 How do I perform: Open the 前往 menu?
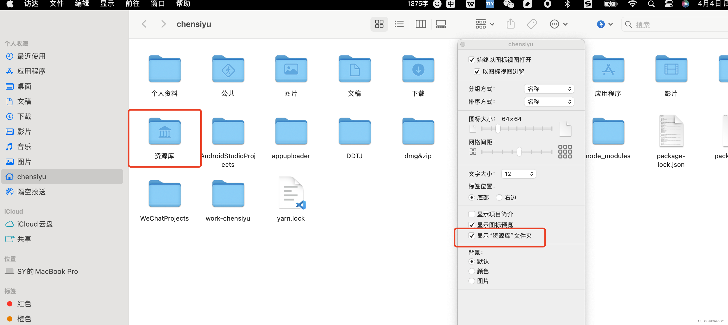click(x=132, y=4)
